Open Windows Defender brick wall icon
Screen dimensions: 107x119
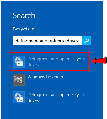pyautogui.click(x=19, y=80)
